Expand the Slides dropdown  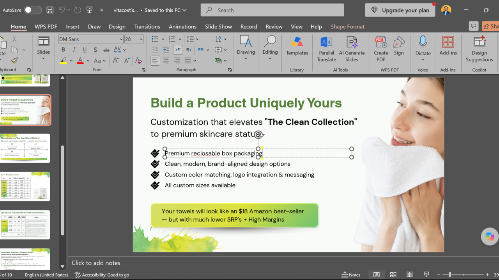[x=43, y=59]
